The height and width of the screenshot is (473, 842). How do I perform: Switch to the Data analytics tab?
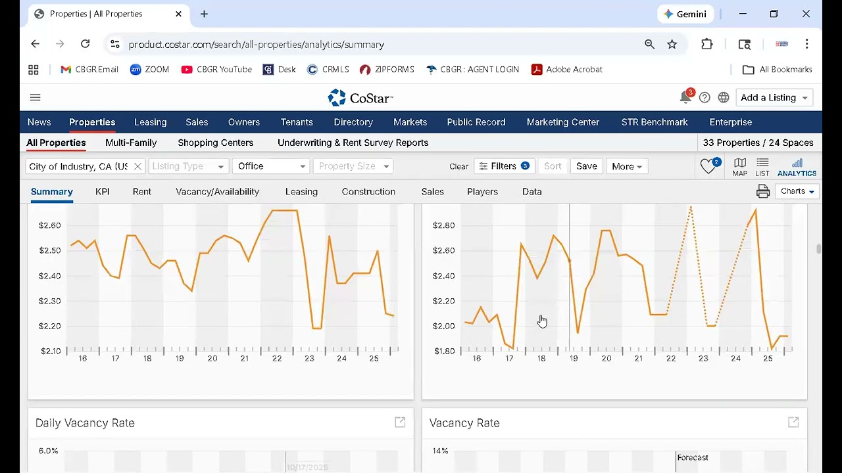pyautogui.click(x=532, y=192)
